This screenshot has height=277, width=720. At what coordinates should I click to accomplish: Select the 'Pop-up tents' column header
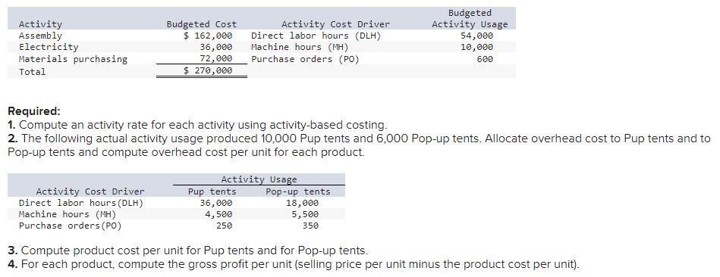tap(298, 191)
